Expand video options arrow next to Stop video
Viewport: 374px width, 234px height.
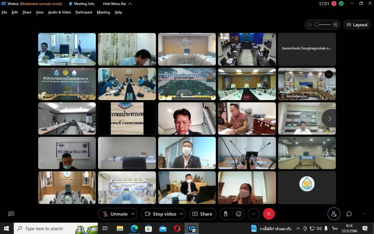181,214
